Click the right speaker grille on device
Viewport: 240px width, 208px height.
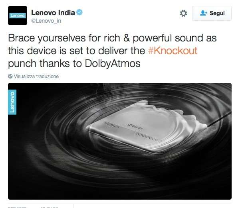point(147,137)
